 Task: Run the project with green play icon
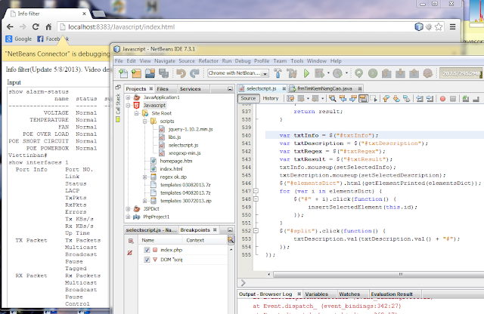click(x=306, y=73)
